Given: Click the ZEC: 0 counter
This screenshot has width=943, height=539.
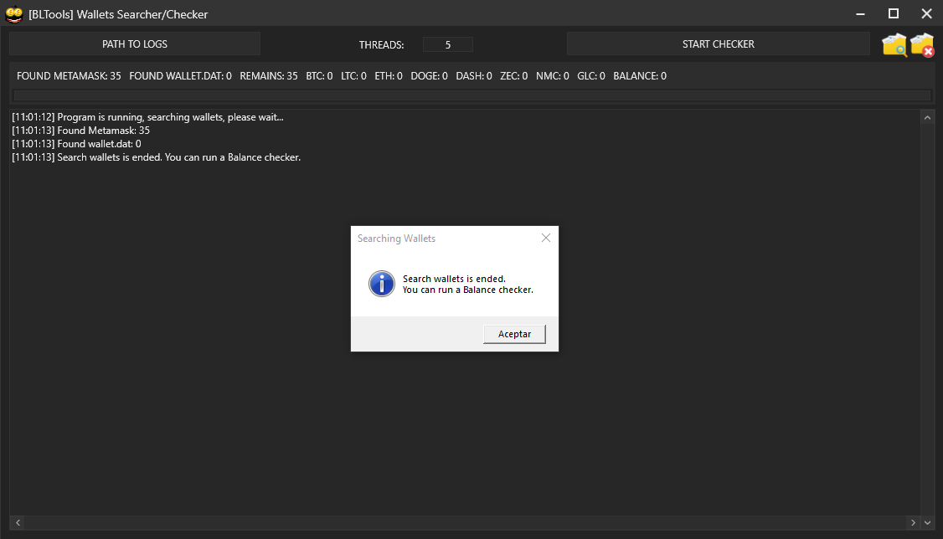Looking at the screenshot, I should coord(513,75).
